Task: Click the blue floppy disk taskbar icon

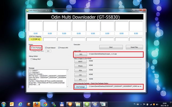Action: point(62,104)
